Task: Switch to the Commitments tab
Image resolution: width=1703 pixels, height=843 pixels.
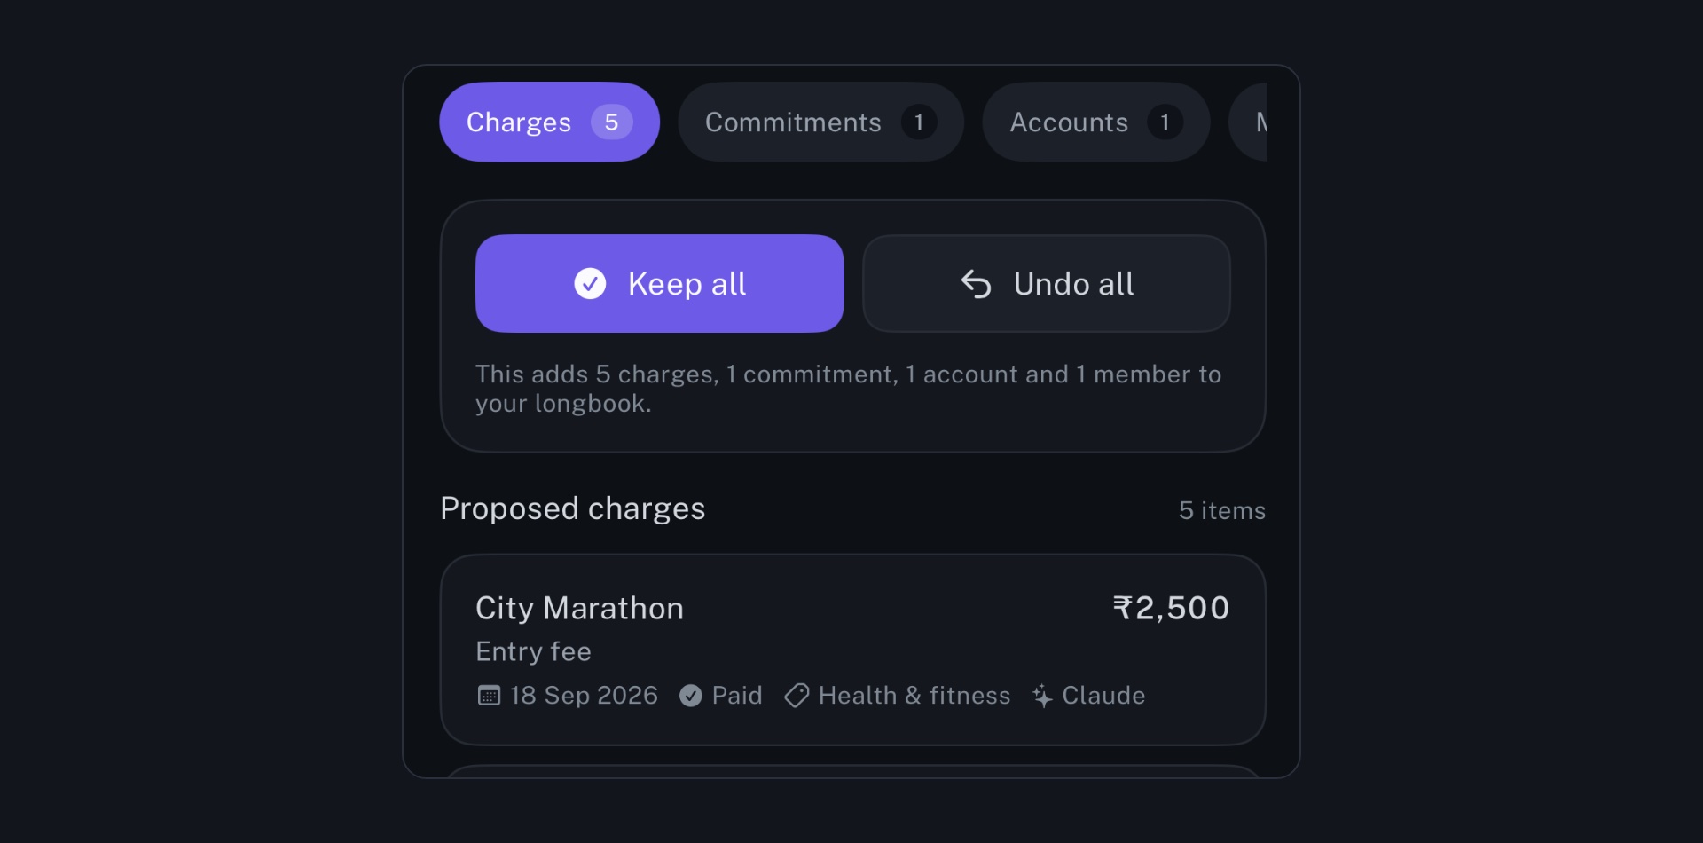Action: (820, 122)
